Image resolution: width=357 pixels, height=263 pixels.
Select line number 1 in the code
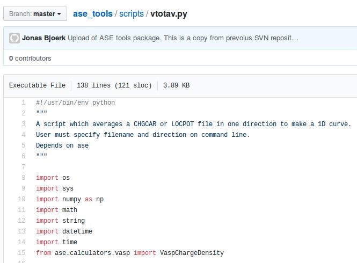pyautogui.click(x=23, y=103)
